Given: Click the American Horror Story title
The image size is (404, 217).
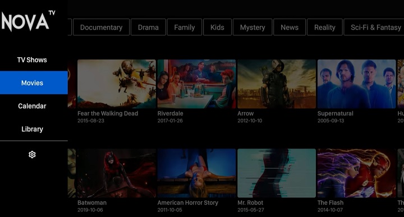Looking at the screenshot, I should click(188, 202).
